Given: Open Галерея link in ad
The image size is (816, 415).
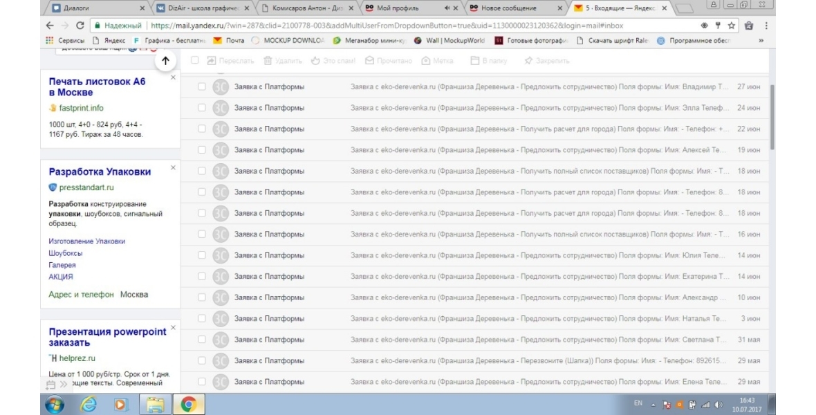Looking at the screenshot, I should pos(62,265).
